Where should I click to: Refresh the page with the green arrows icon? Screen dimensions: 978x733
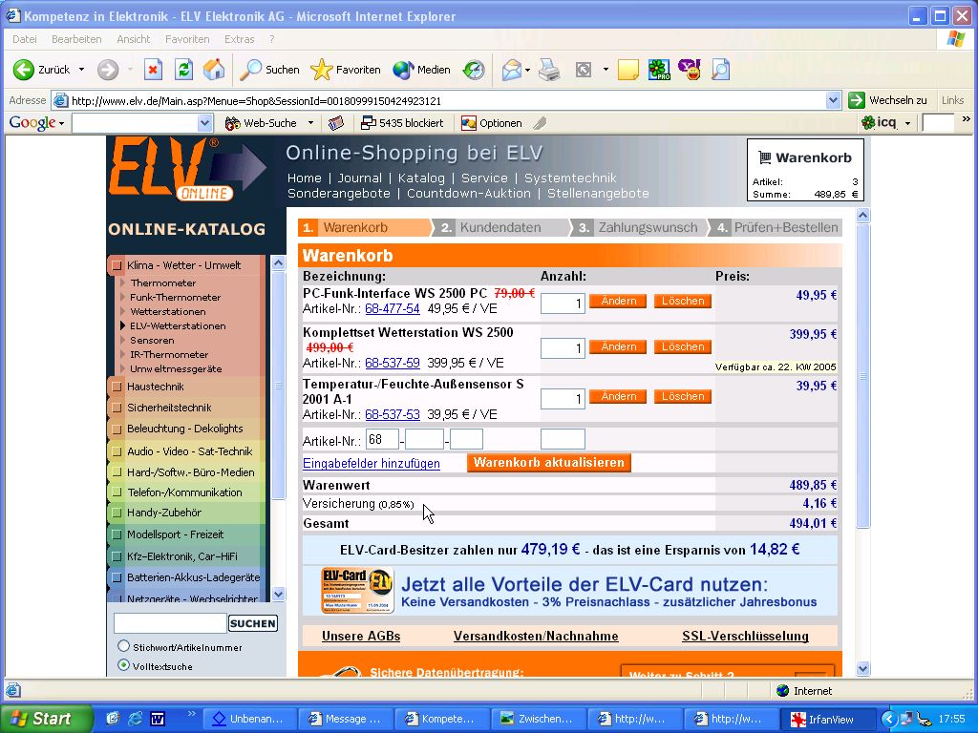[x=183, y=70]
